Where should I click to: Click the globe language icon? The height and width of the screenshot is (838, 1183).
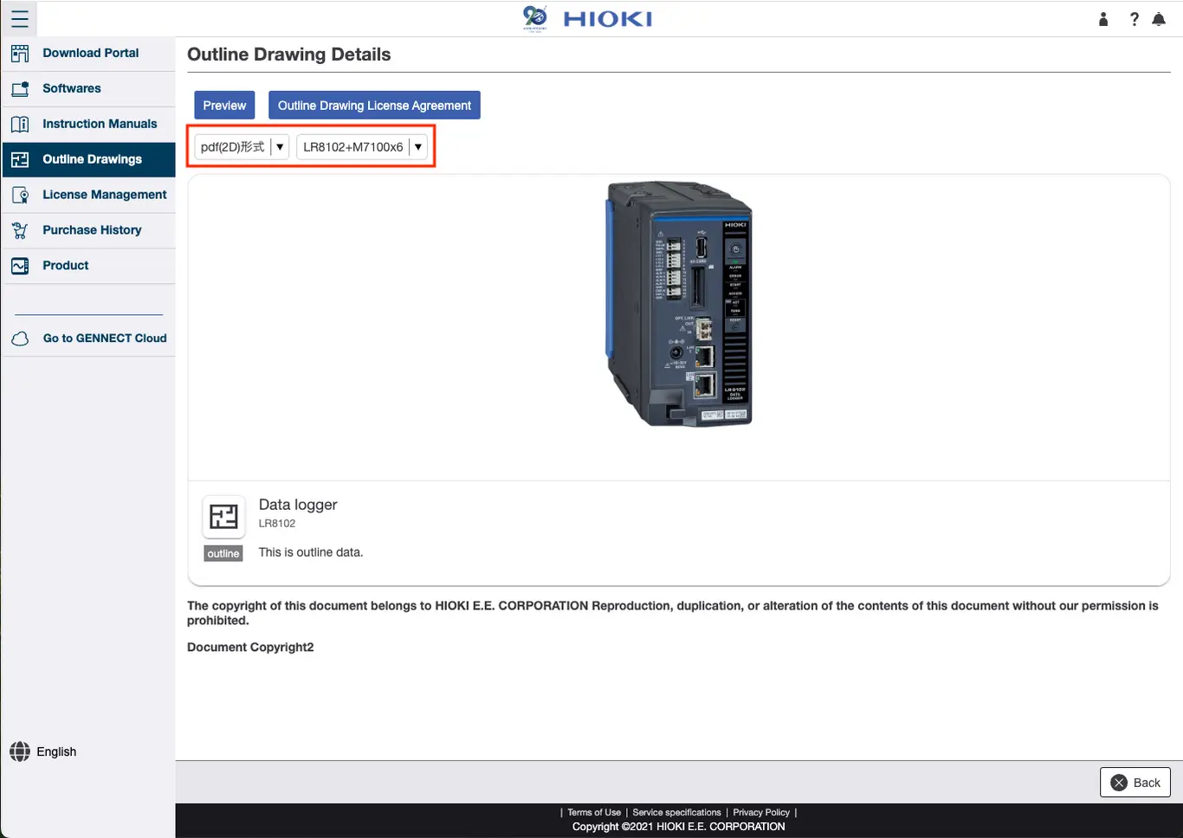[x=20, y=751]
